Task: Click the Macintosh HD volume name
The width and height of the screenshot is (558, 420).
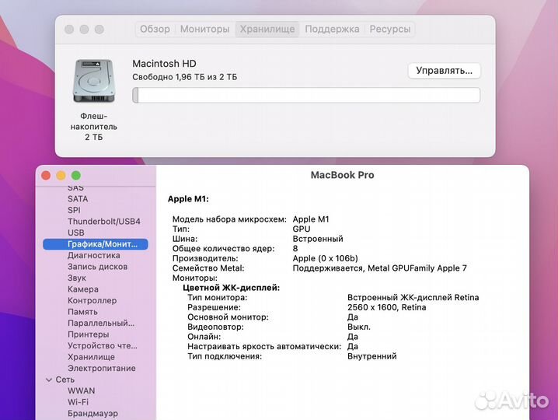Action: tap(165, 64)
